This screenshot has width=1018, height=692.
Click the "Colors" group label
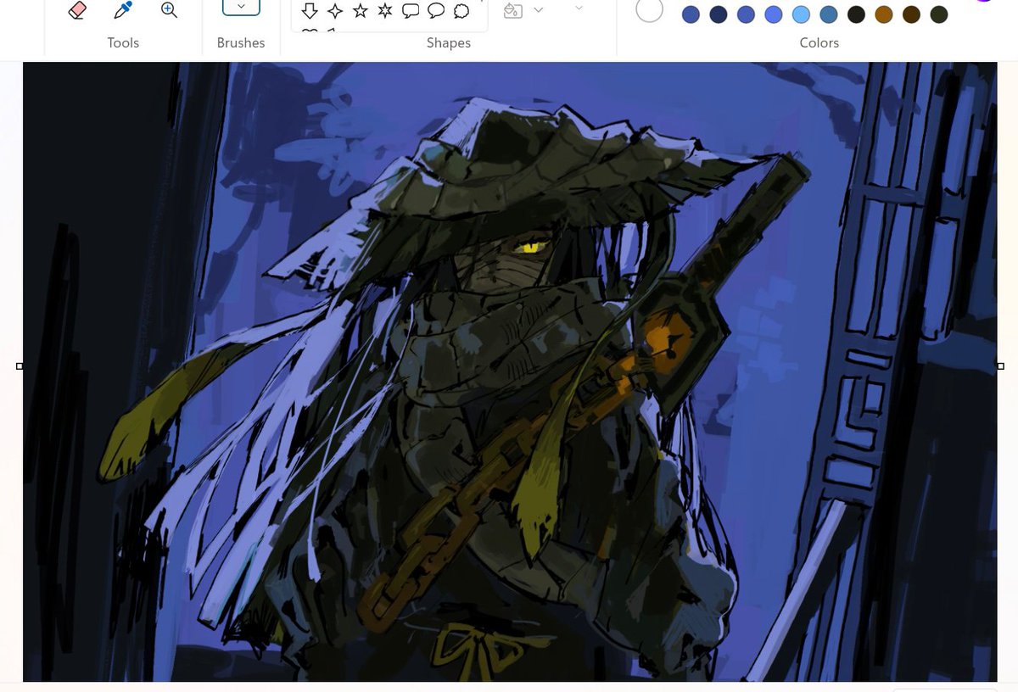pos(819,42)
